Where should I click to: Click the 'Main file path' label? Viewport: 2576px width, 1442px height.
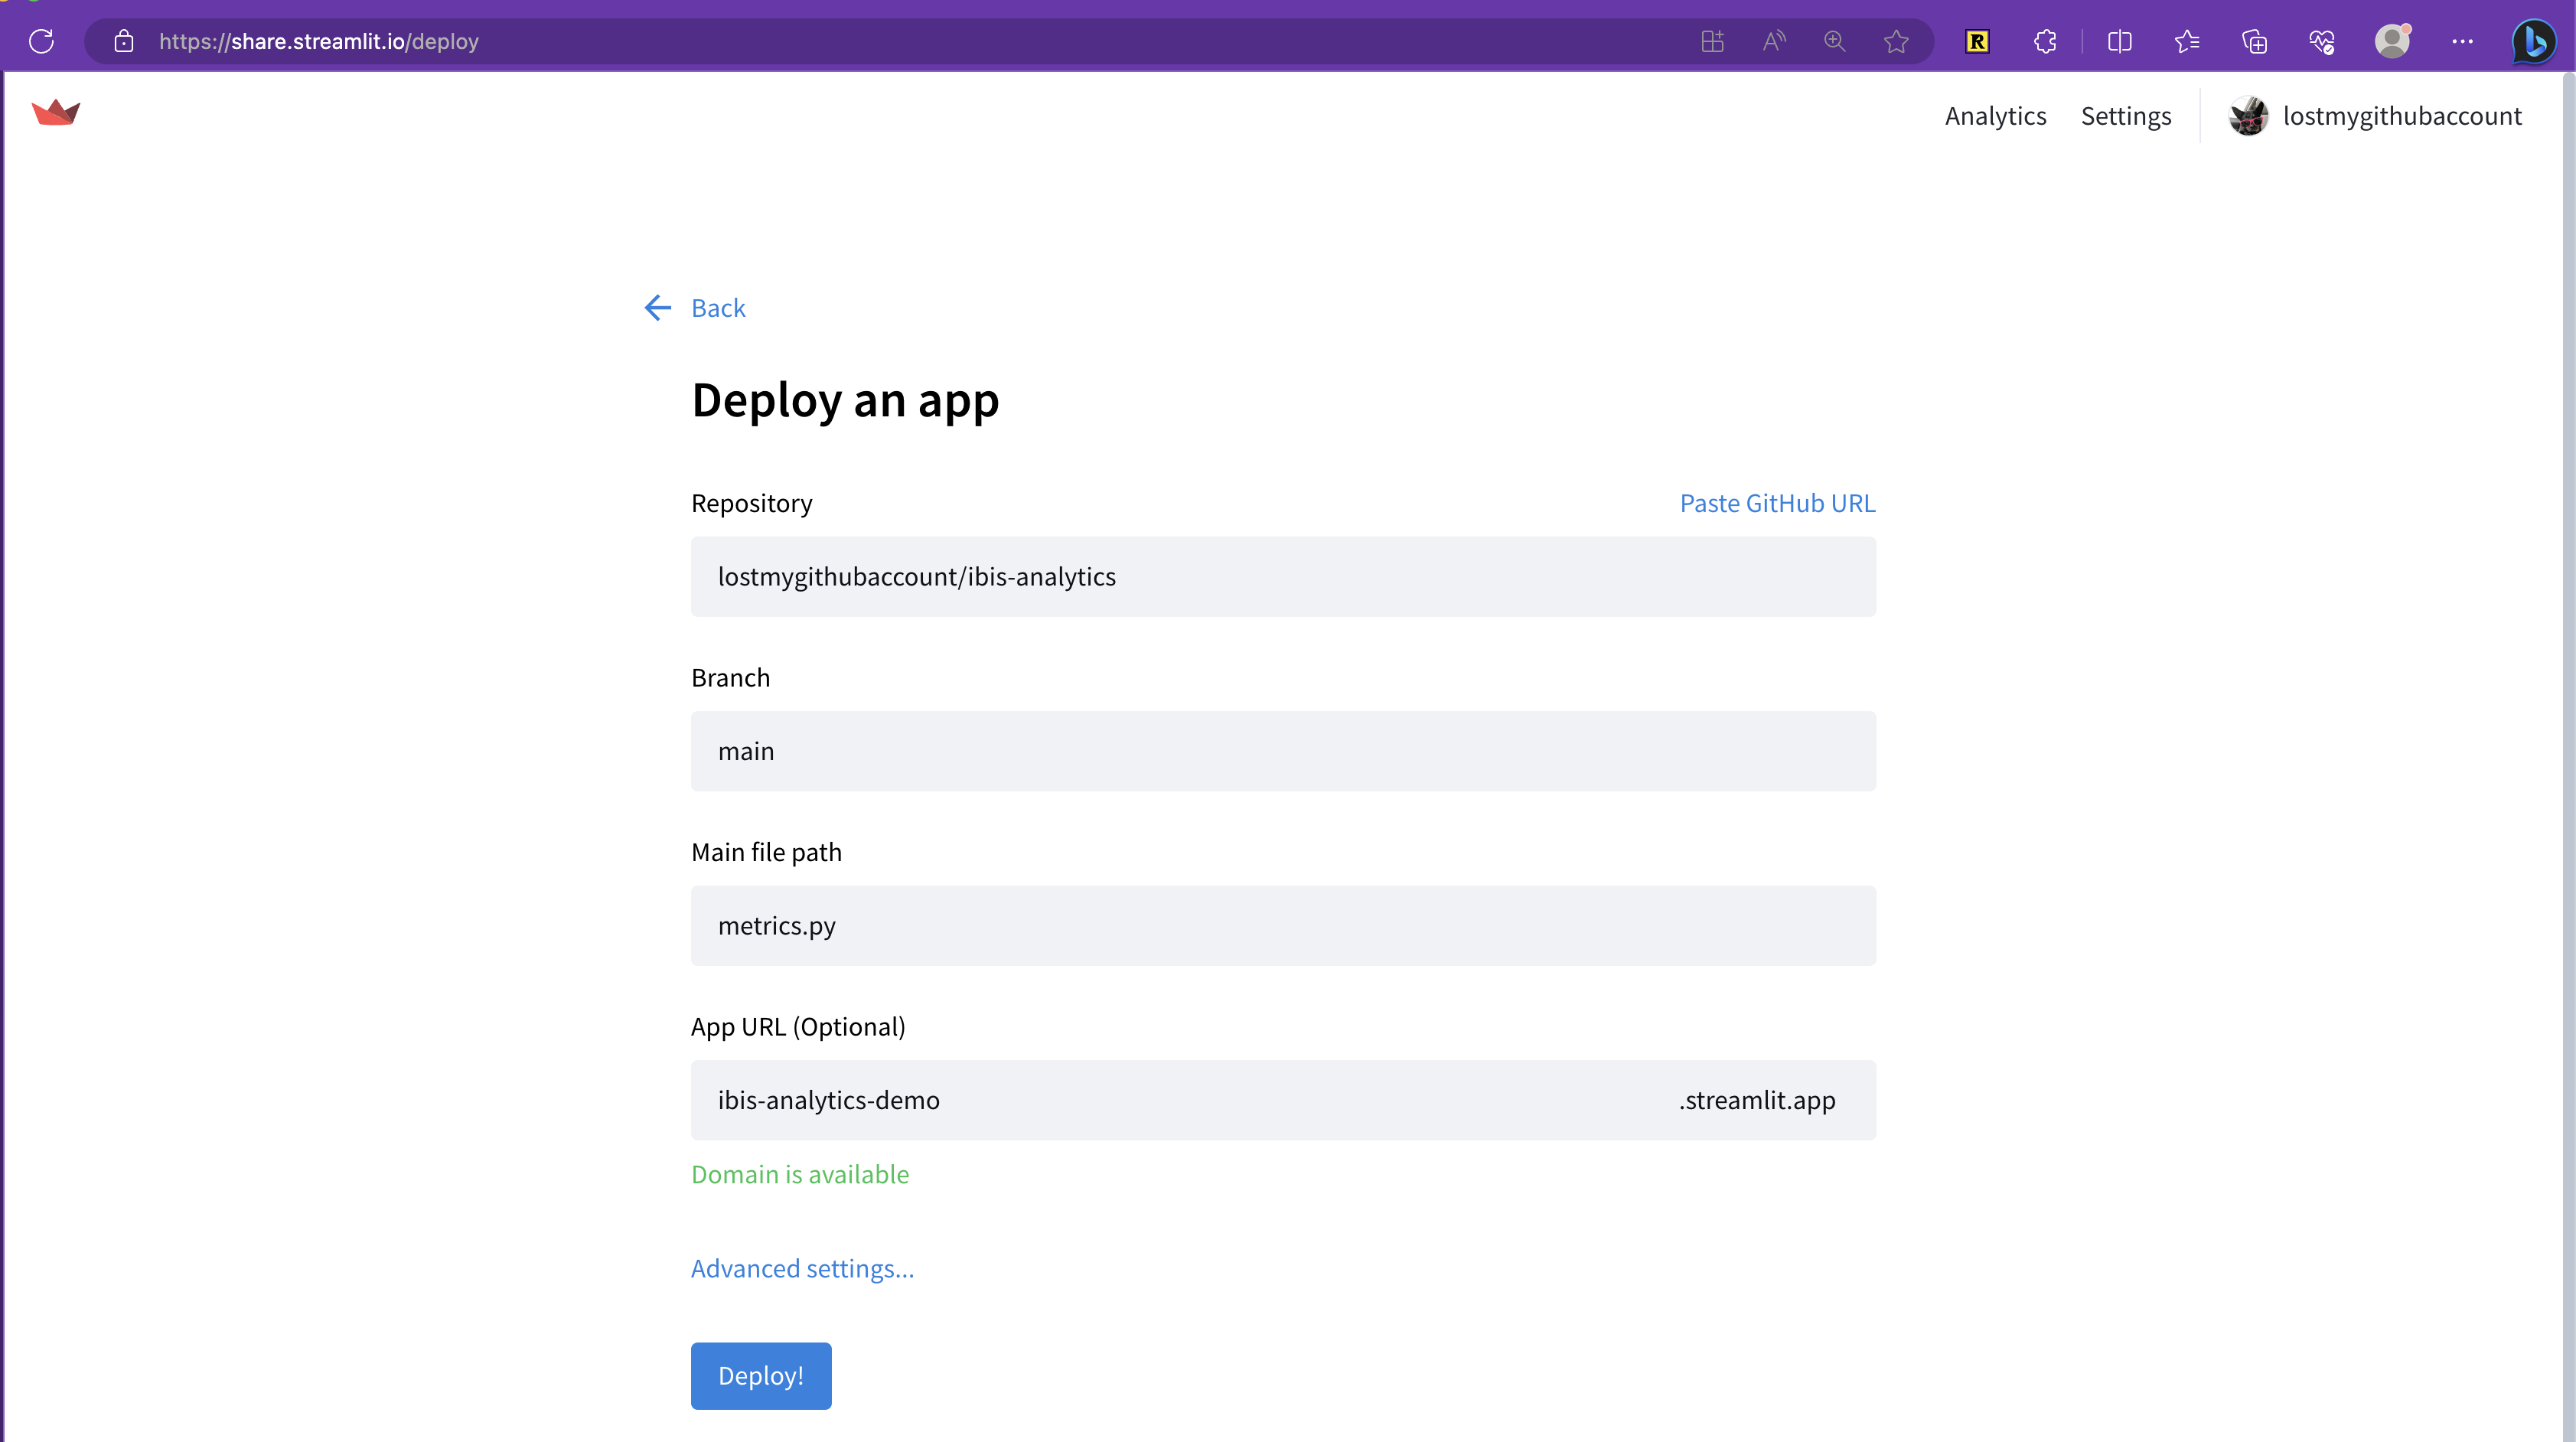766,852
